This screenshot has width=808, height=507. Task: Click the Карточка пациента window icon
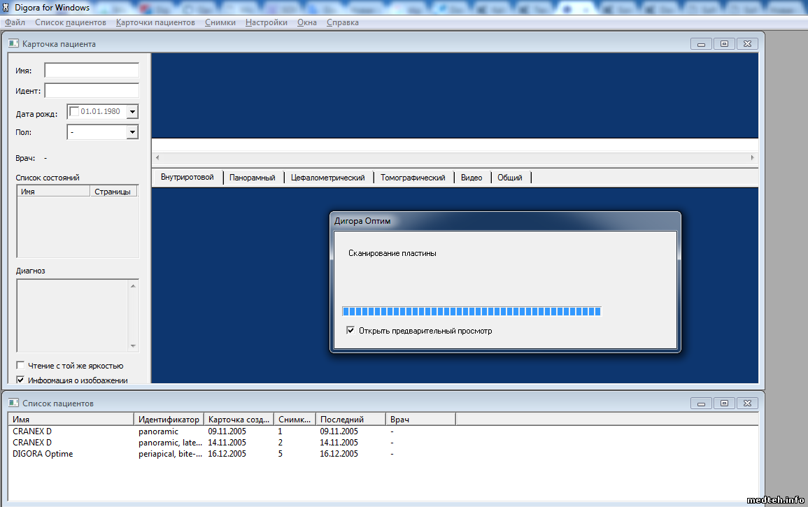13,43
